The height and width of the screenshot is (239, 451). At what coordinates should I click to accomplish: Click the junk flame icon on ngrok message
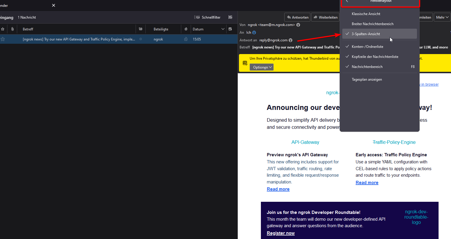(x=186, y=39)
